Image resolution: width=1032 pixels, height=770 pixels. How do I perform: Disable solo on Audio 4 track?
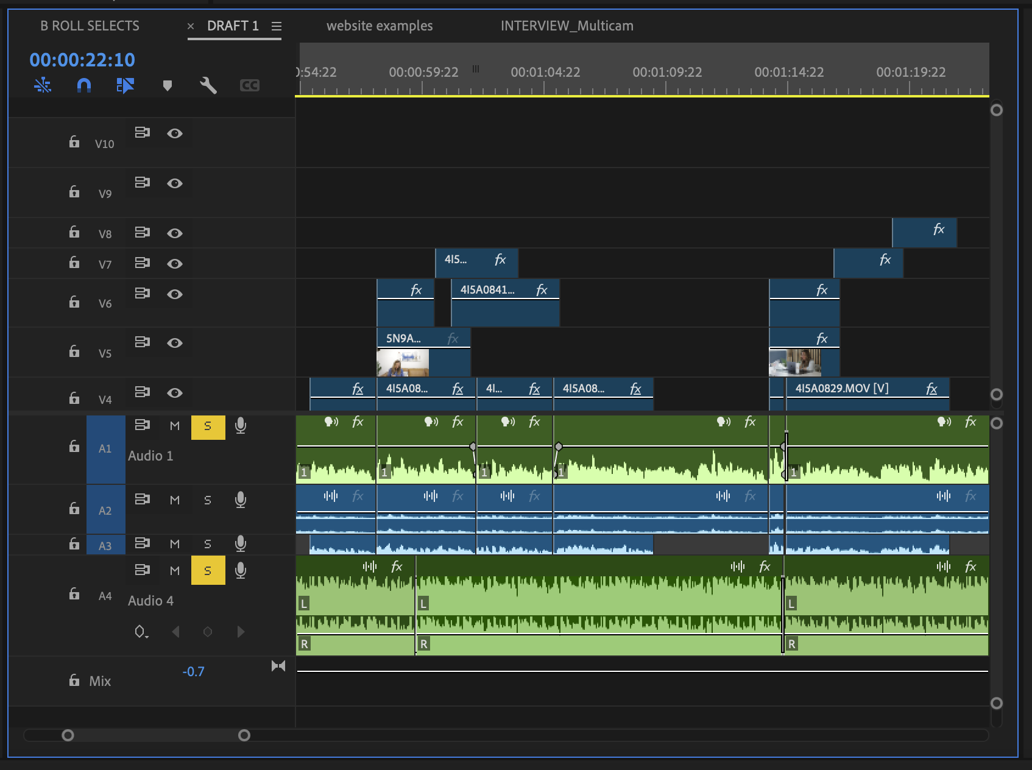coord(208,571)
